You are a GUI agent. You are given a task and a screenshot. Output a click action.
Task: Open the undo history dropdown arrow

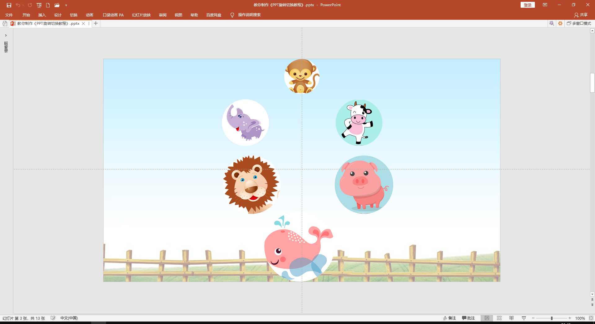click(x=23, y=5)
